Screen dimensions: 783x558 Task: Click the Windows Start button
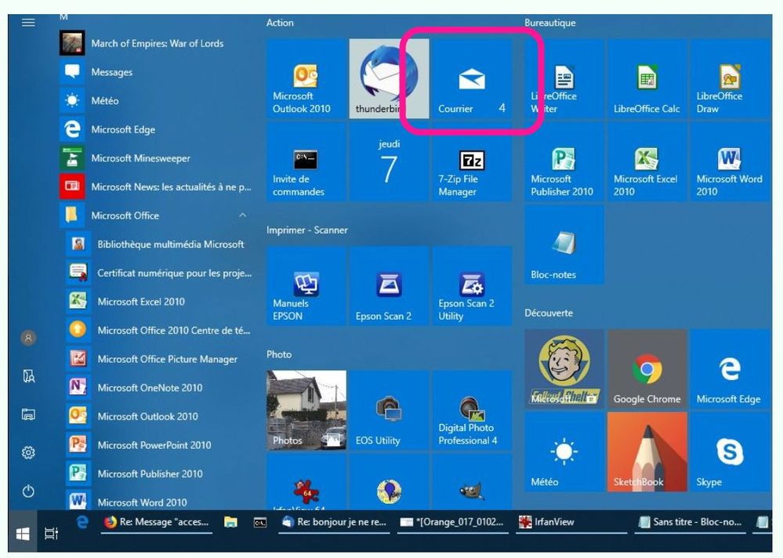pyautogui.click(x=23, y=534)
